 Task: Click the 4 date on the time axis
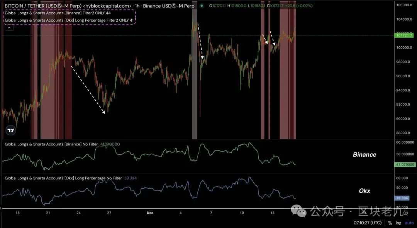pos(181,213)
